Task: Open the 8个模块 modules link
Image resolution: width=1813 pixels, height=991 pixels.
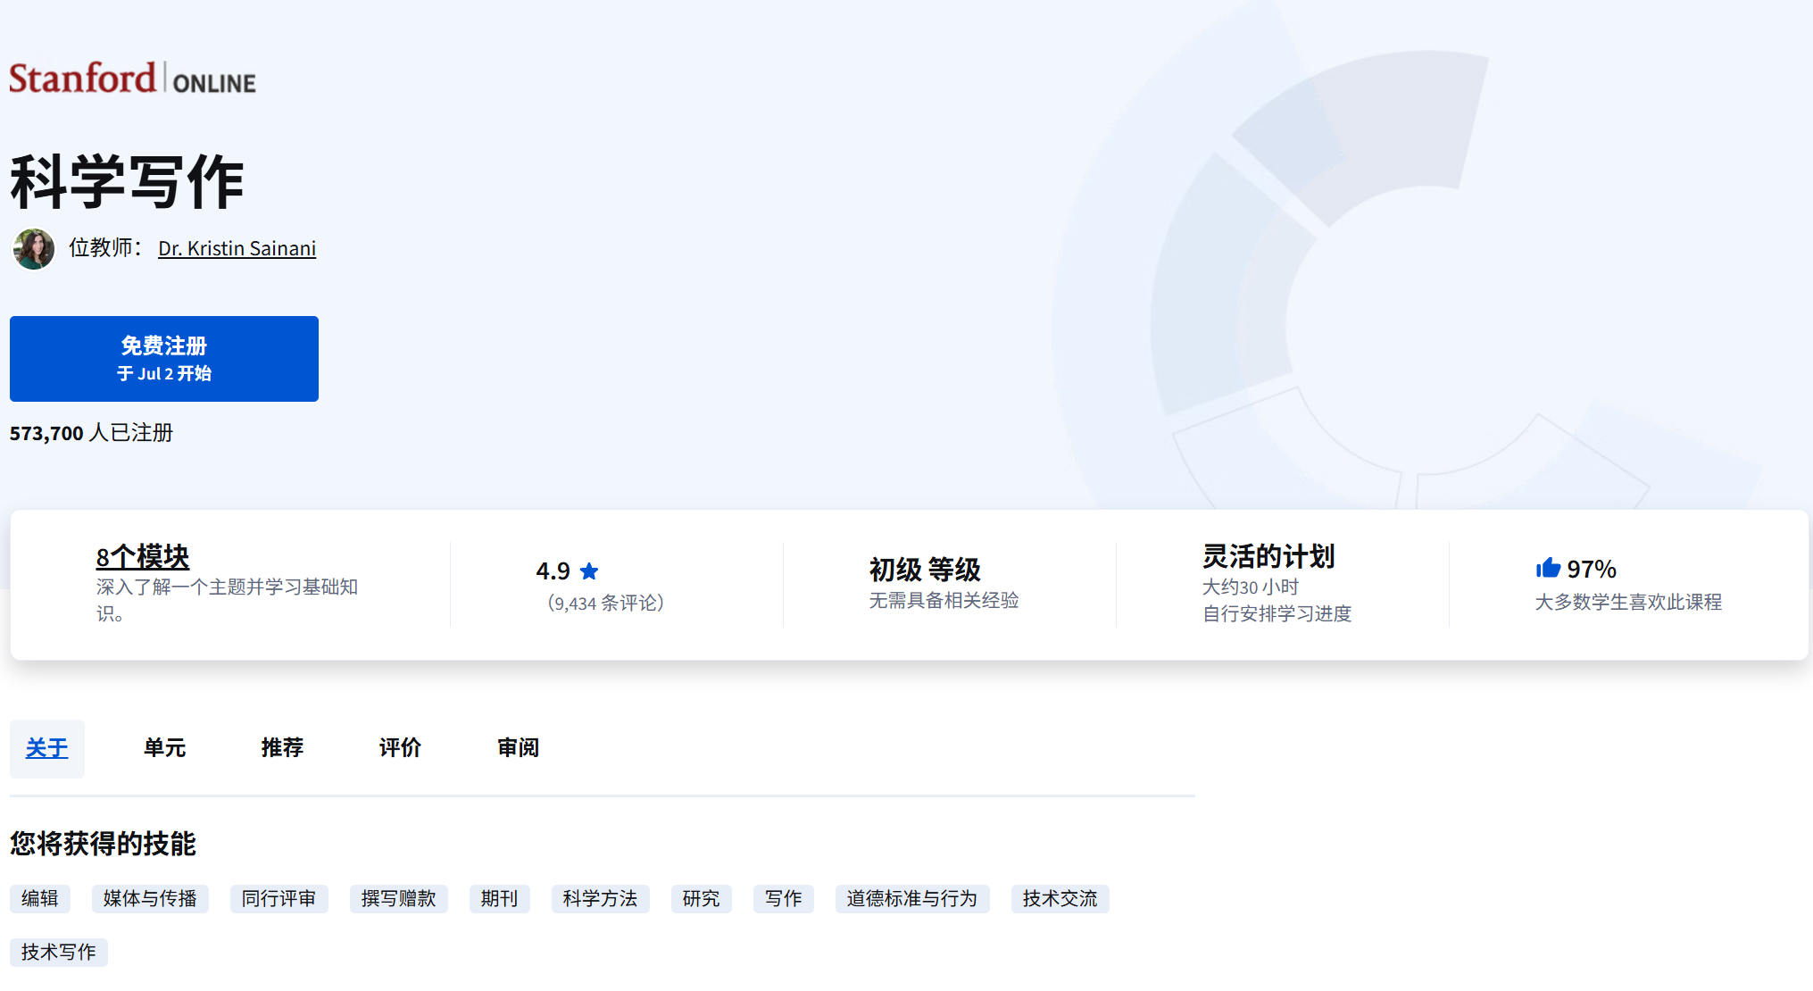Action: point(143,557)
